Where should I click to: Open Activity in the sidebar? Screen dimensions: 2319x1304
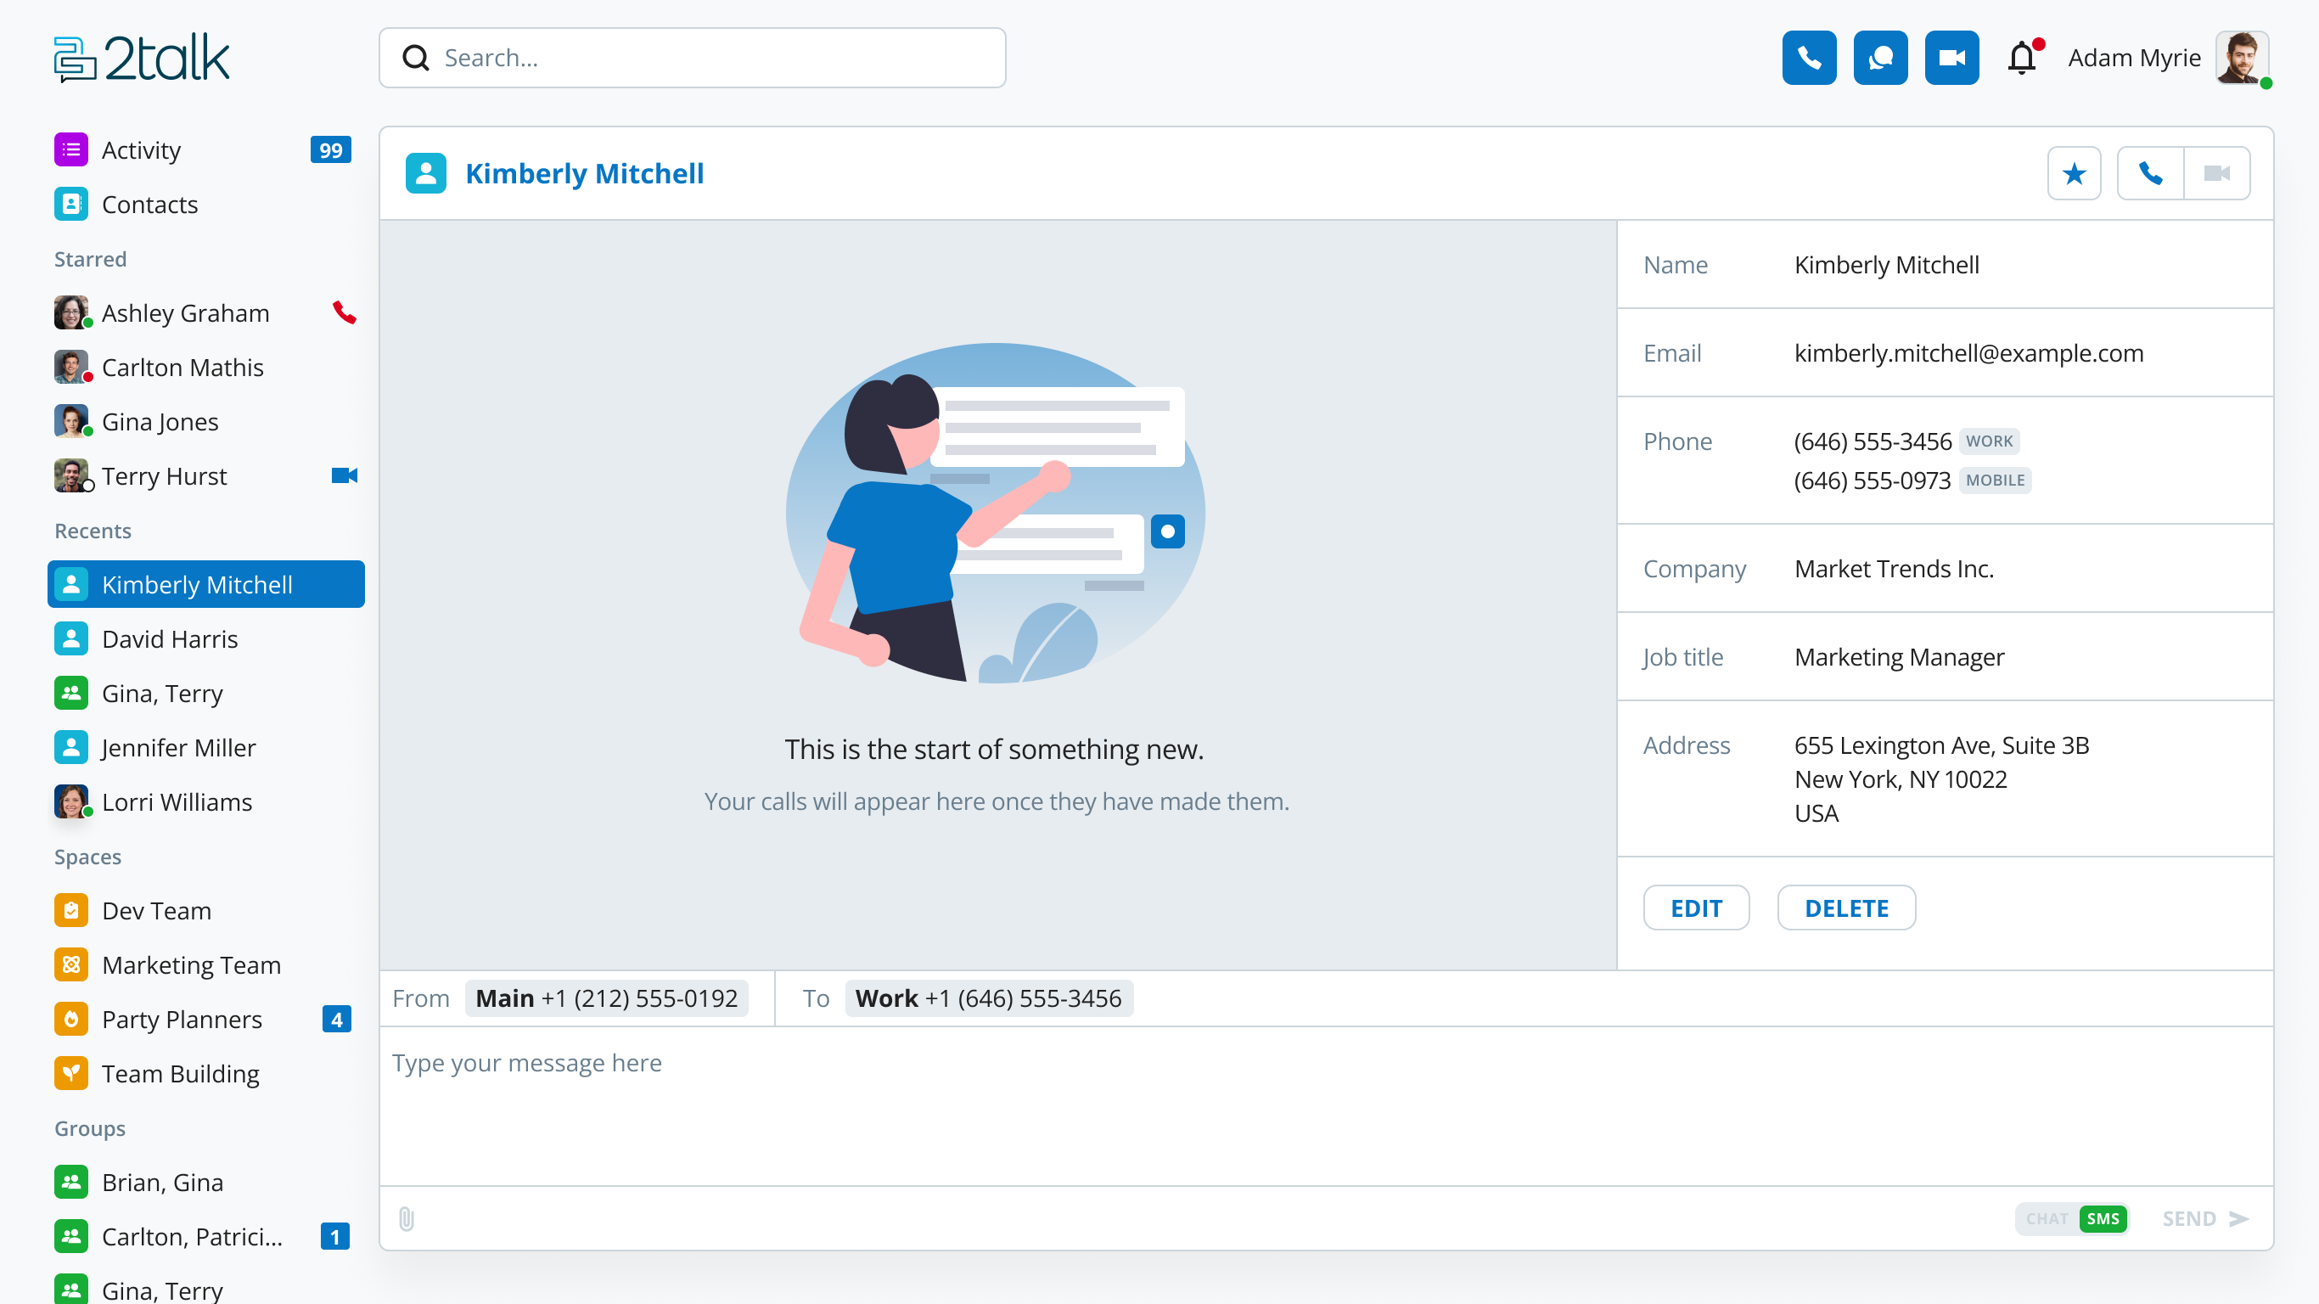(x=205, y=149)
